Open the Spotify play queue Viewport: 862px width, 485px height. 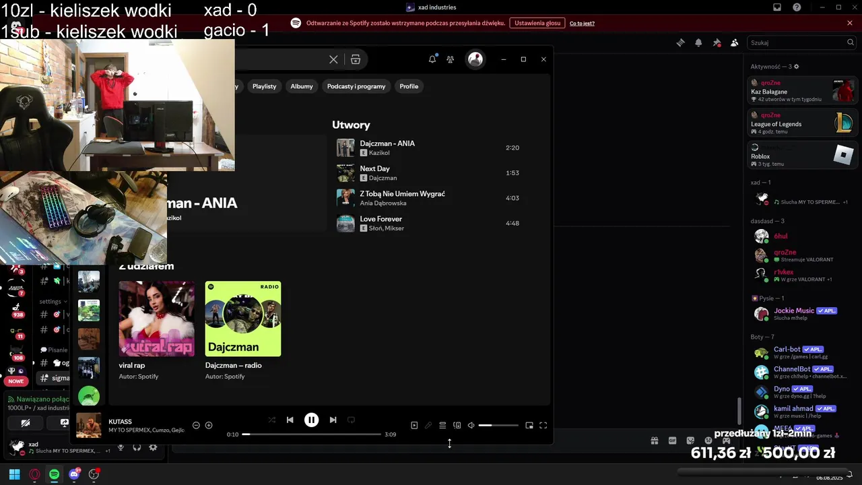click(x=442, y=425)
